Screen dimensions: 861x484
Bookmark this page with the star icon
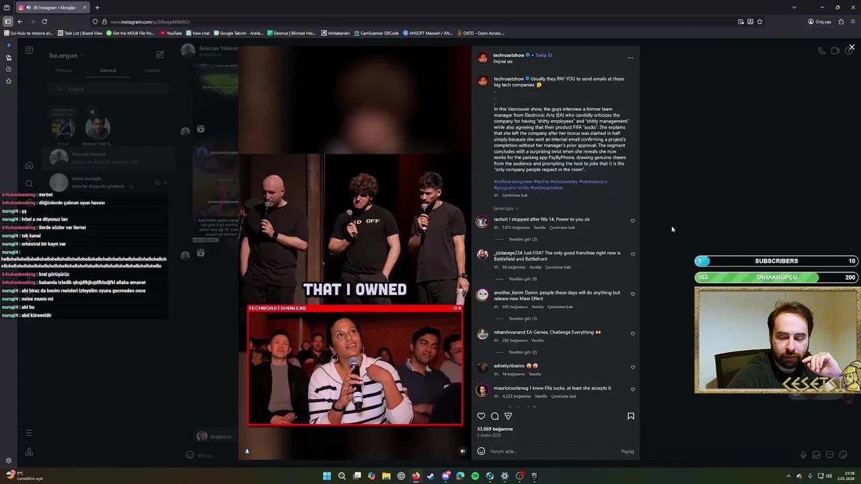click(760, 22)
